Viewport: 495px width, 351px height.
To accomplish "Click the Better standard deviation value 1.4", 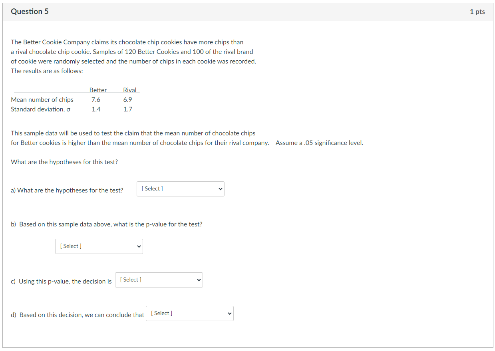I will point(96,109).
